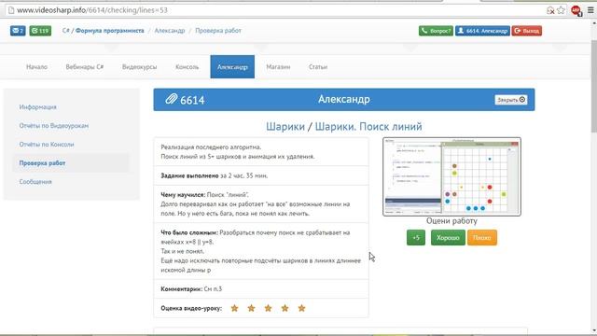This screenshot has height=336, width=597.
Task: Enlarge the submitted work screenshot thumbnail
Action: click(451, 176)
